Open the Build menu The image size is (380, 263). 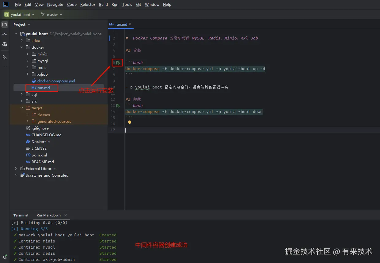[x=103, y=5]
